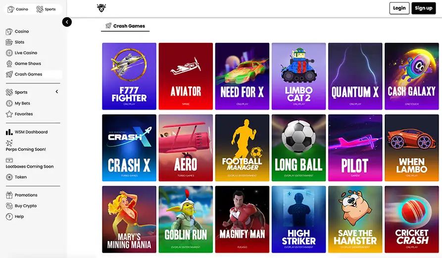The height and width of the screenshot is (258, 442).
Task: Click the Sign up button
Action: tap(423, 8)
